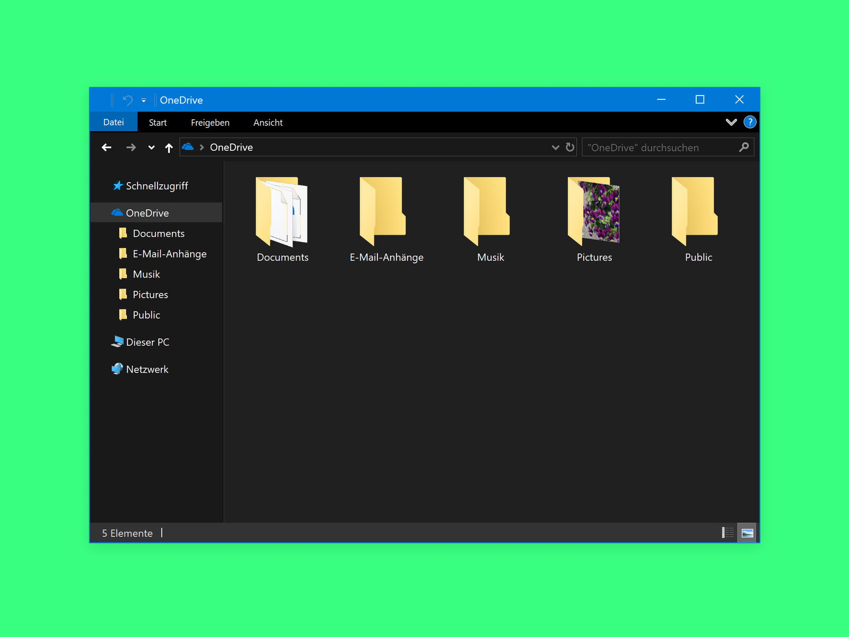
Task: Switch to the Start ribbon tab
Action: (x=158, y=123)
